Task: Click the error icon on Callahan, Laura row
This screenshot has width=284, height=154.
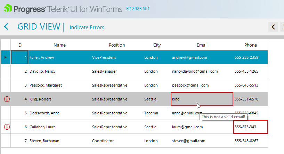Action: tap(7, 127)
